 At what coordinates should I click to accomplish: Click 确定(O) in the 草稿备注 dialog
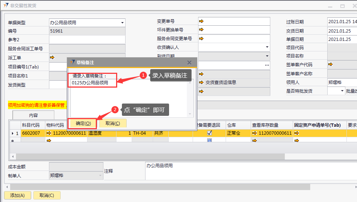[x=83, y=123]
